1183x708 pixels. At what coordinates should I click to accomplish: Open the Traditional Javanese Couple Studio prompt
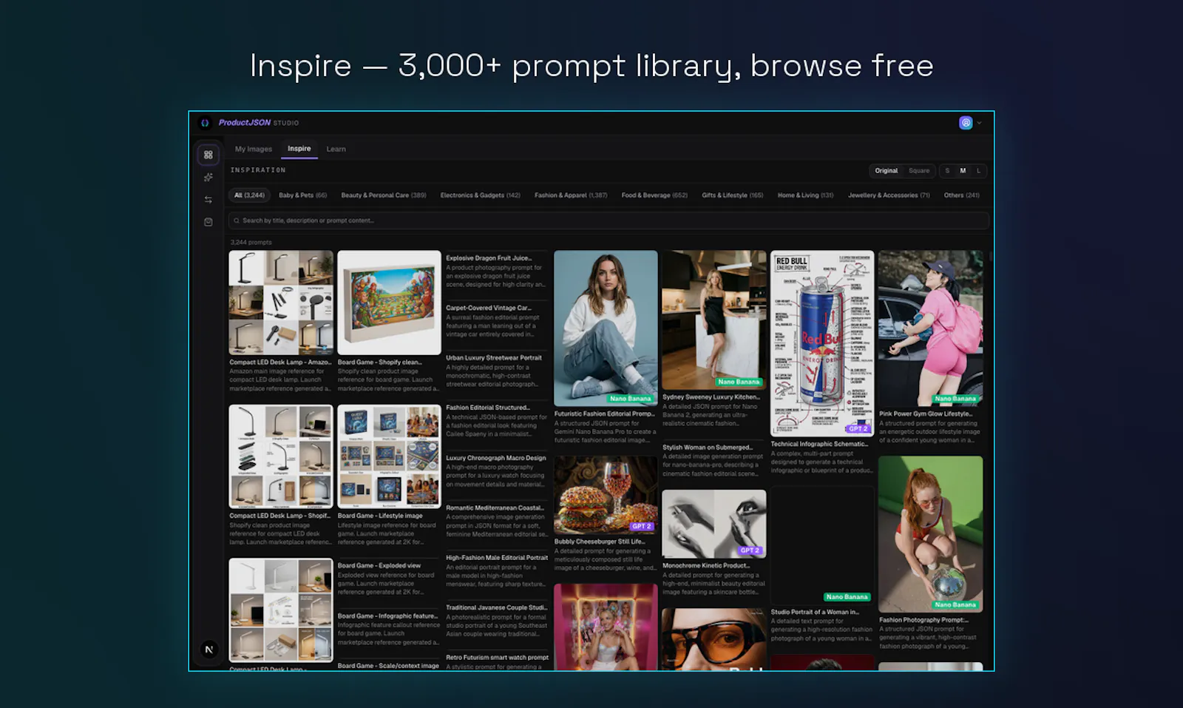pyautogui.click(x=496, y=621)
